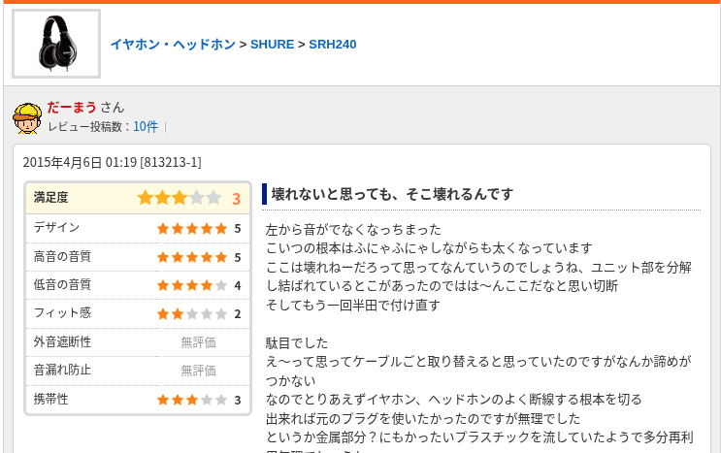Open reviewer だーまう's profile name

click(72, 108)
